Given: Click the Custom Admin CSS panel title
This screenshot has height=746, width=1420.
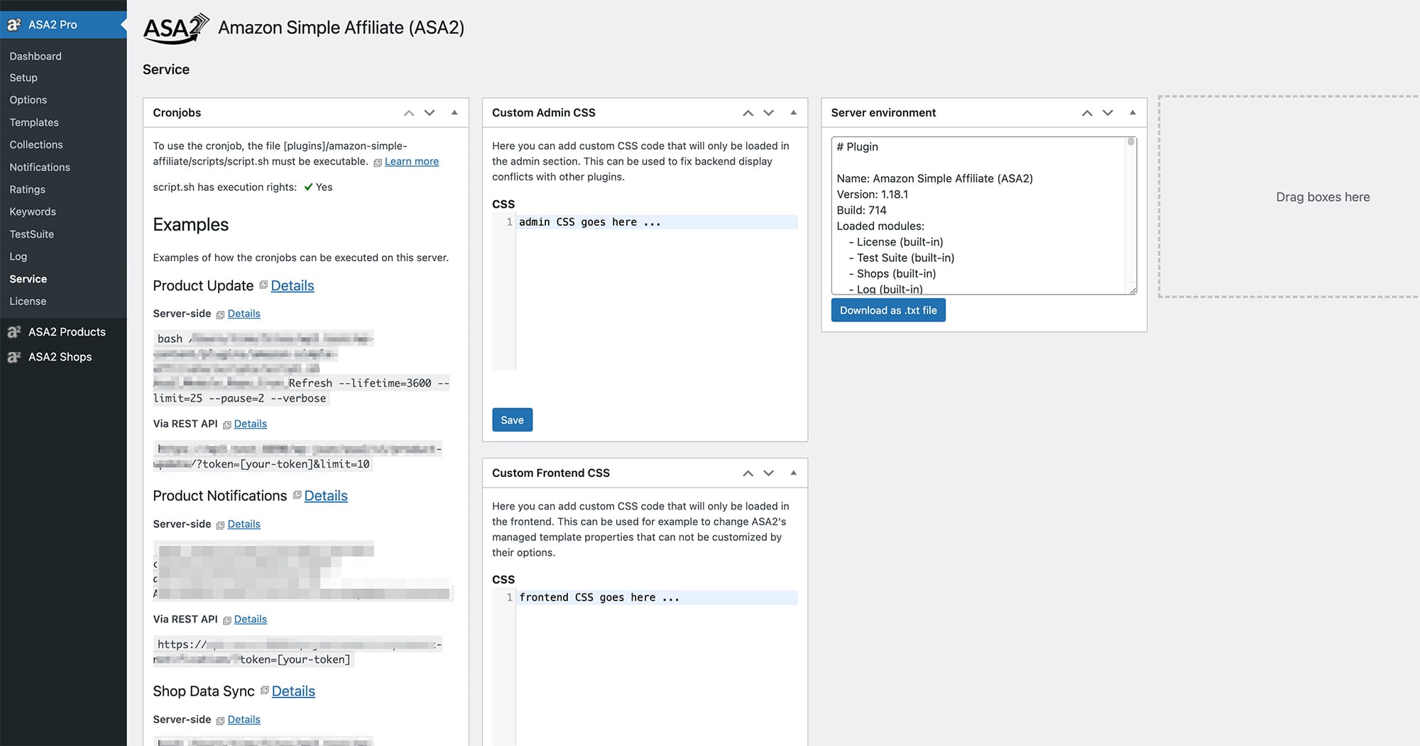Looking at the screenshot, I should coord(544,113).
